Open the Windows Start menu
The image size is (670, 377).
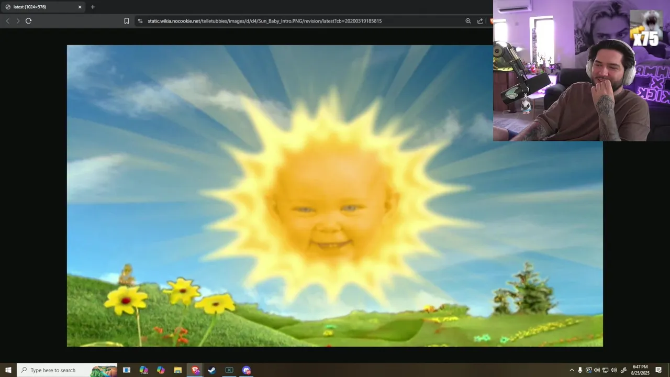click(8, 370)
